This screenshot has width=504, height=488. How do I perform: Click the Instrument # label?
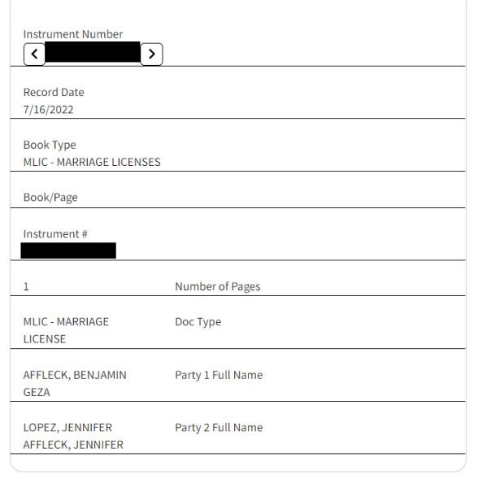click(55, 233)
